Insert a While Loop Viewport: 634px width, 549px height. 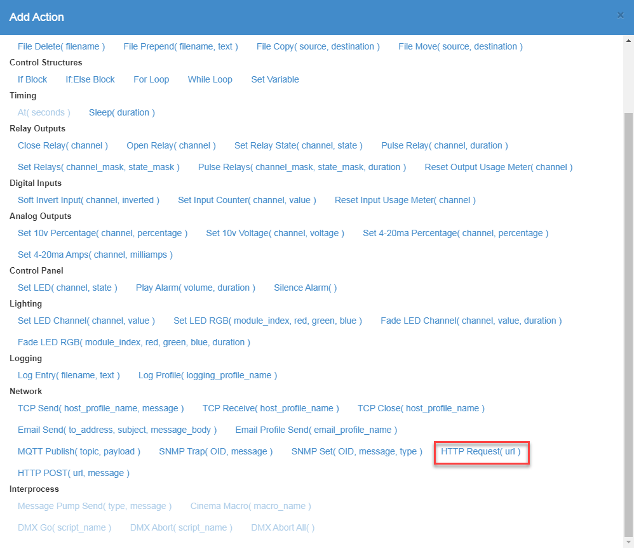pos(210,79)
